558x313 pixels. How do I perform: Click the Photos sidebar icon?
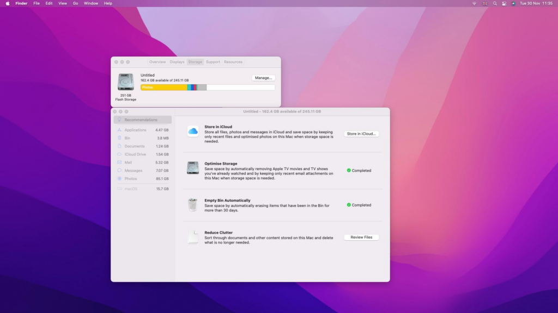[119, 179]
